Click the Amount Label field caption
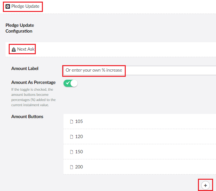Screen dimensions: 216x191 25,68
